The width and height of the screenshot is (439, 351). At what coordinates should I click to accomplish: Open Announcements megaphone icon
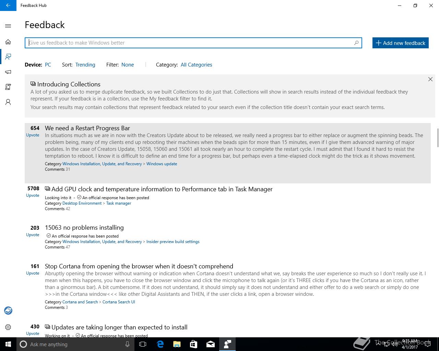(8, 72)
